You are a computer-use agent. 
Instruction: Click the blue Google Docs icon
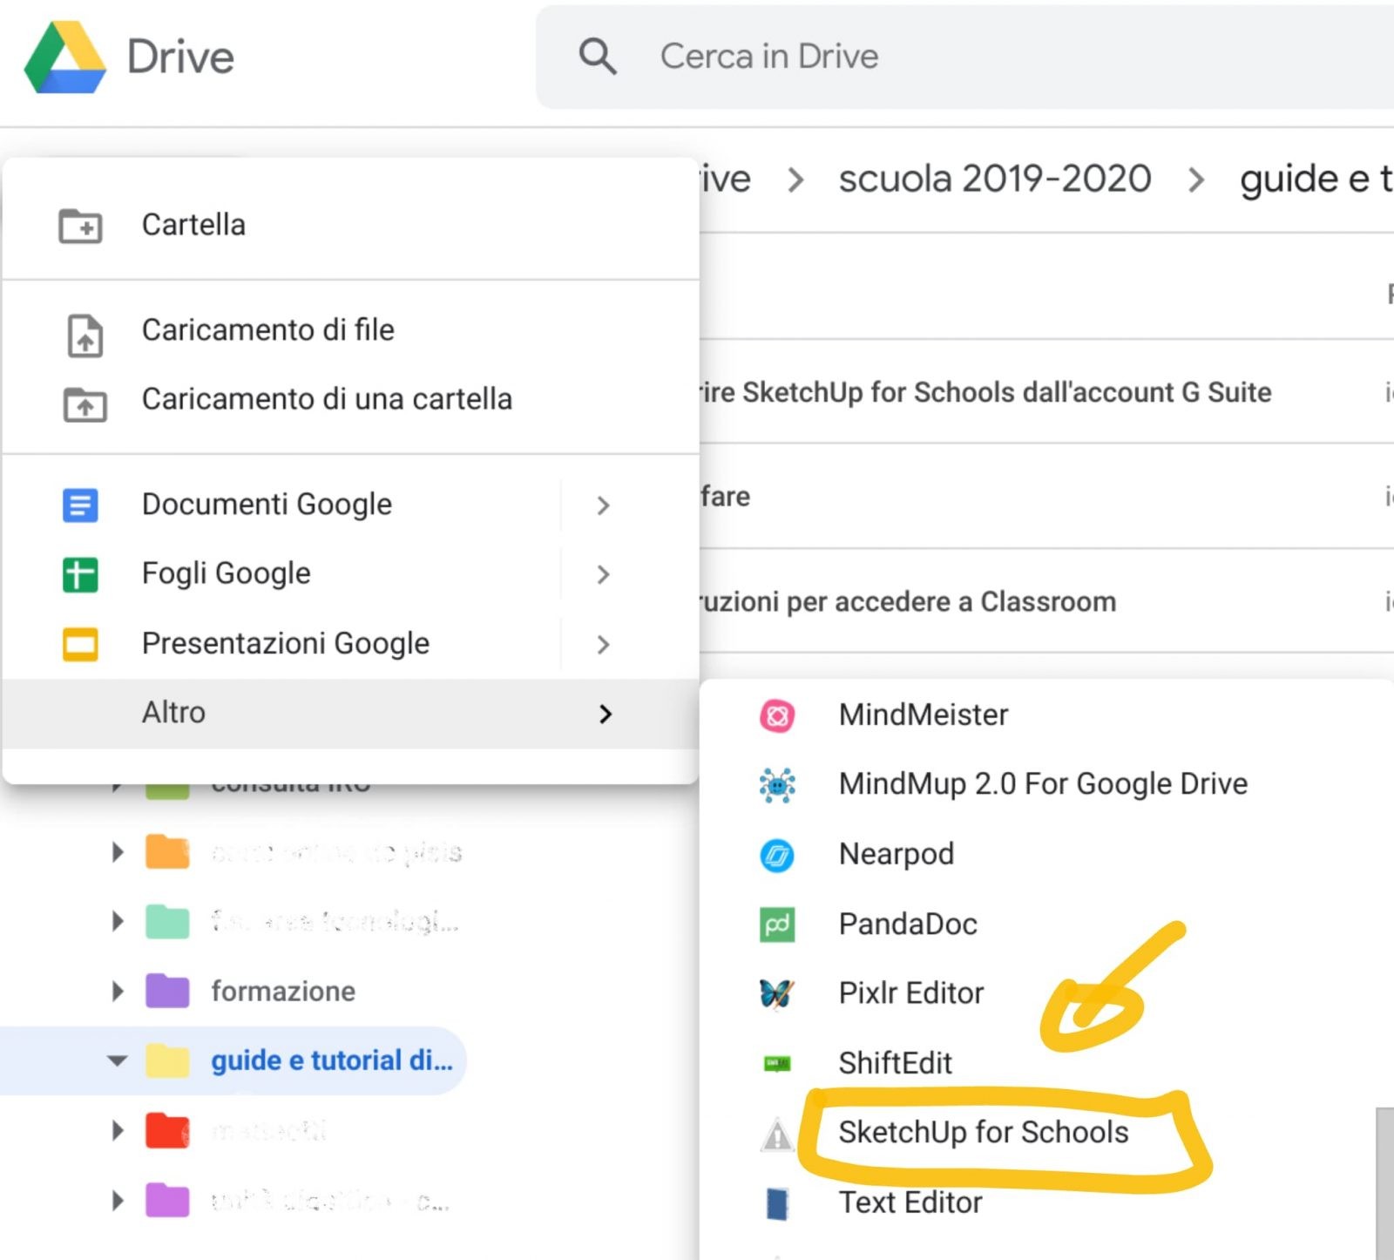click(x=80, y=505)
